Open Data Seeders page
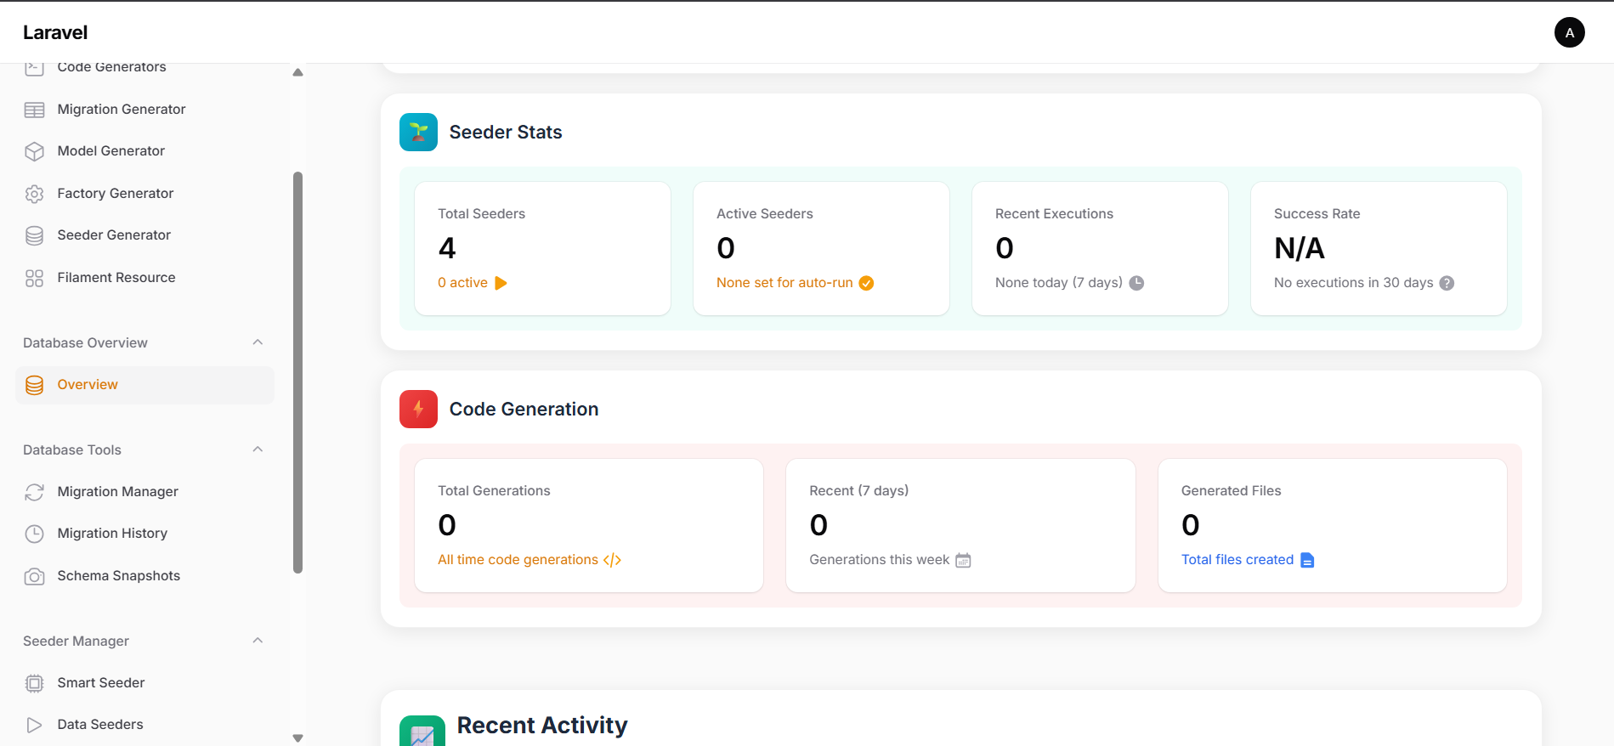Image resolution: width=1614 pixels, height=746 pixels. pyautogui.click(x=144, y=725)
